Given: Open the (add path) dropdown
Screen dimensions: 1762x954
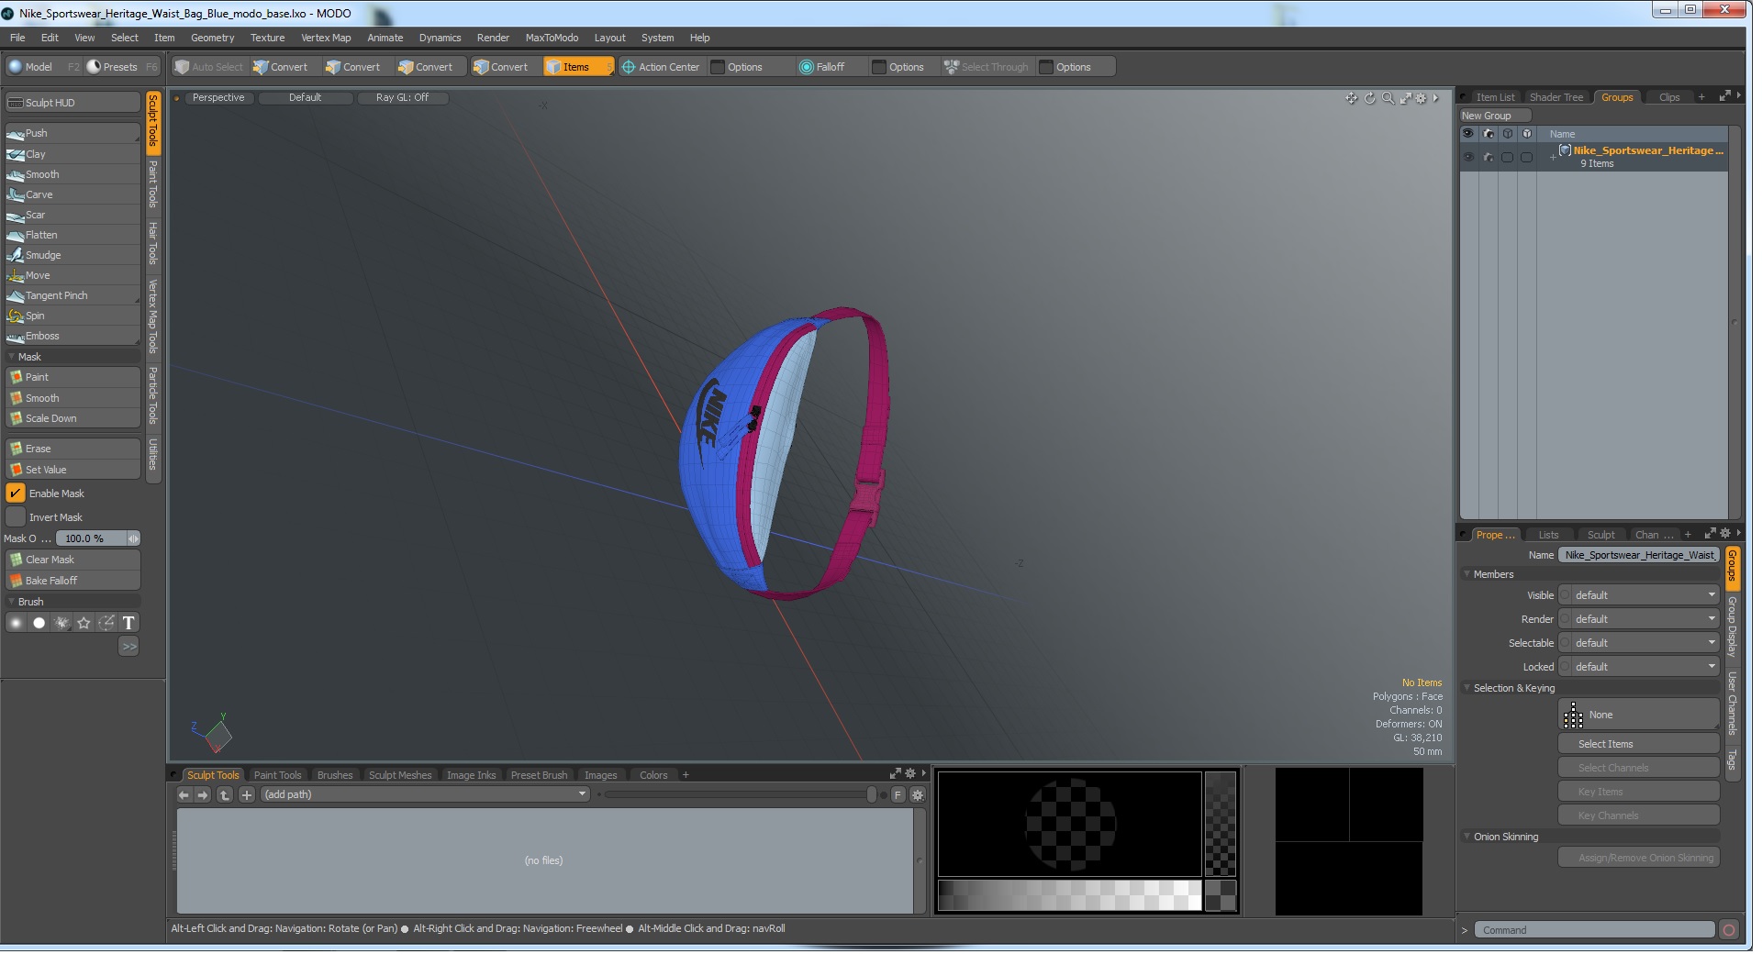Looking at the screenshot, I should tap(425, 795).
